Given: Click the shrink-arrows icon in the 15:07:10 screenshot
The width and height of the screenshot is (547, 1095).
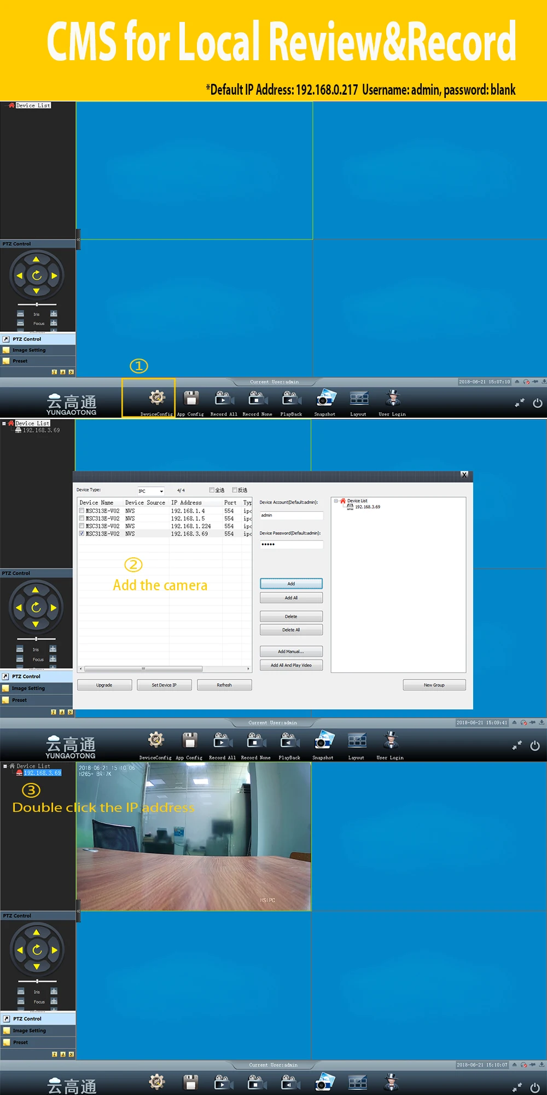Looking at the screenshot, I should point(520,403).
